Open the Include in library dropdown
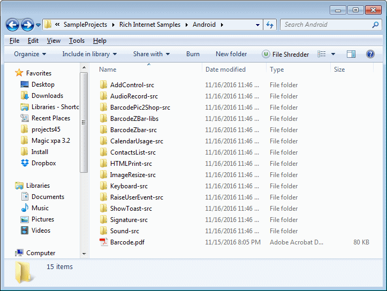The width and height of the screenshot is (387, 291). tap(89, 54)
